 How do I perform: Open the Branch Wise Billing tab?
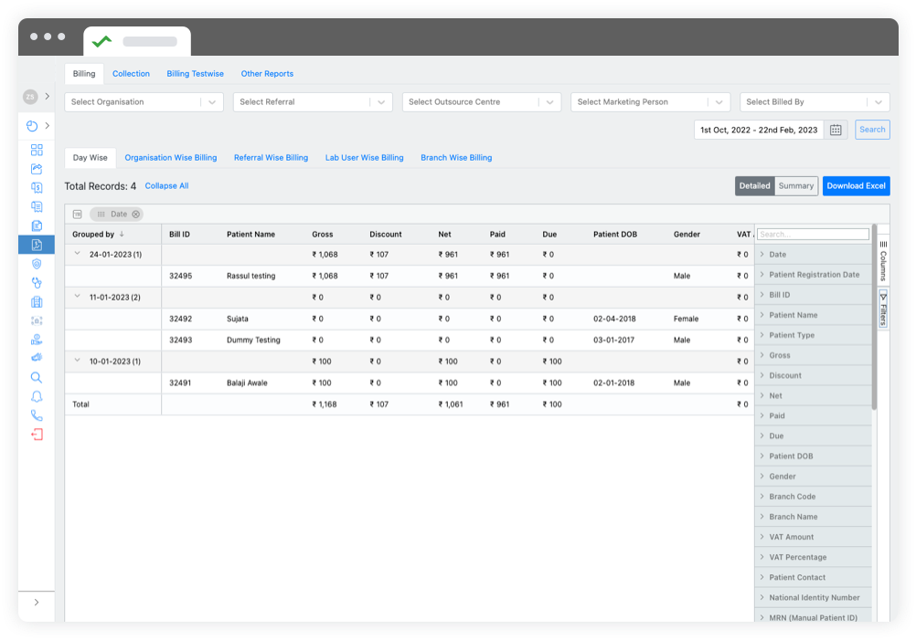tap(455, 157)
